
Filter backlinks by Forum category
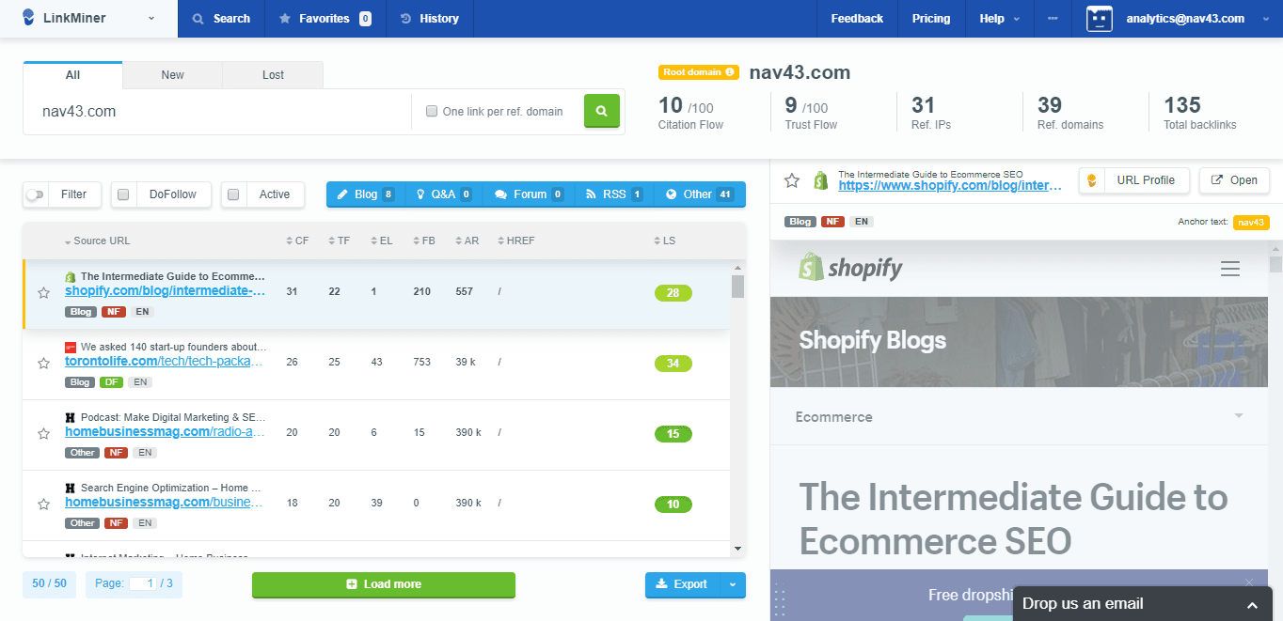(x=530, y=194)
